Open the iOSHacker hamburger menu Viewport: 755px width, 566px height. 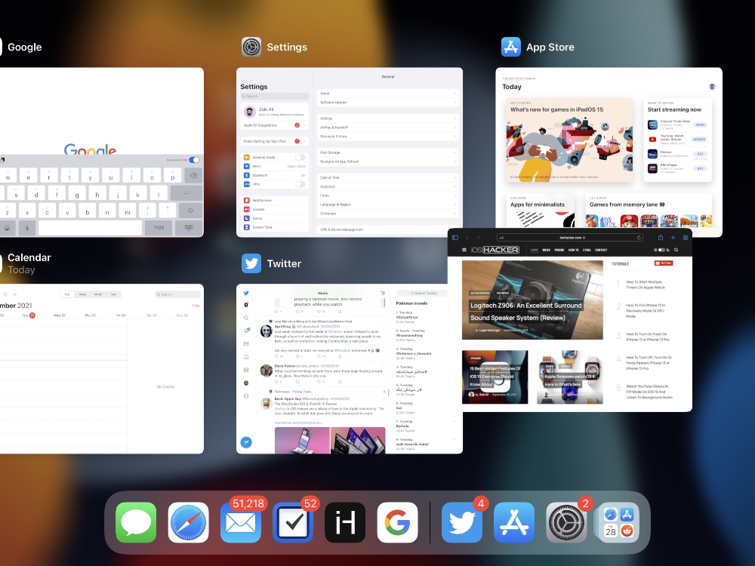pos(464,250)
